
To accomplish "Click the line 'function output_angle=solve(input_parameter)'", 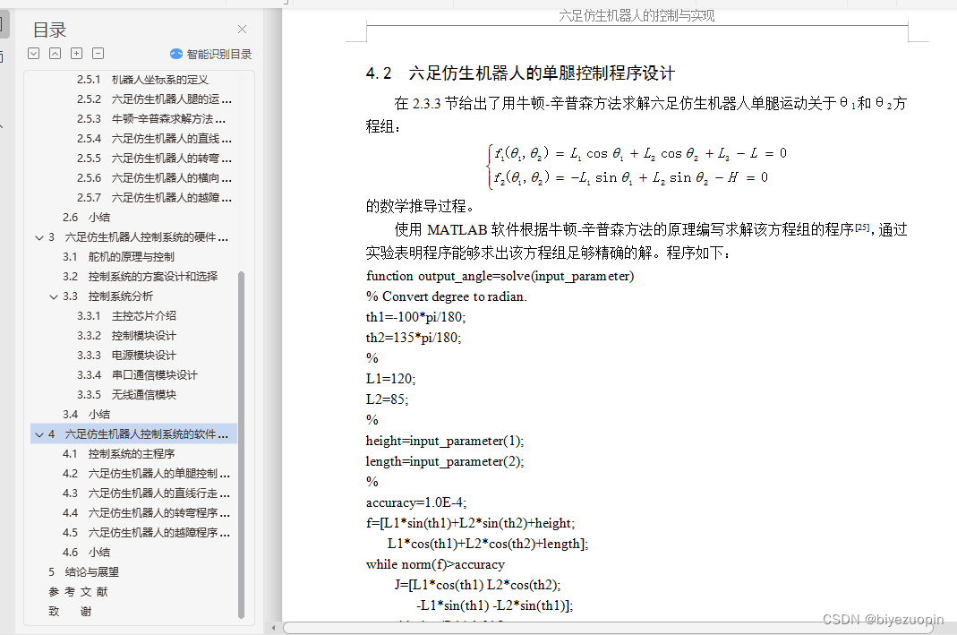I will (x=500, y=276).
